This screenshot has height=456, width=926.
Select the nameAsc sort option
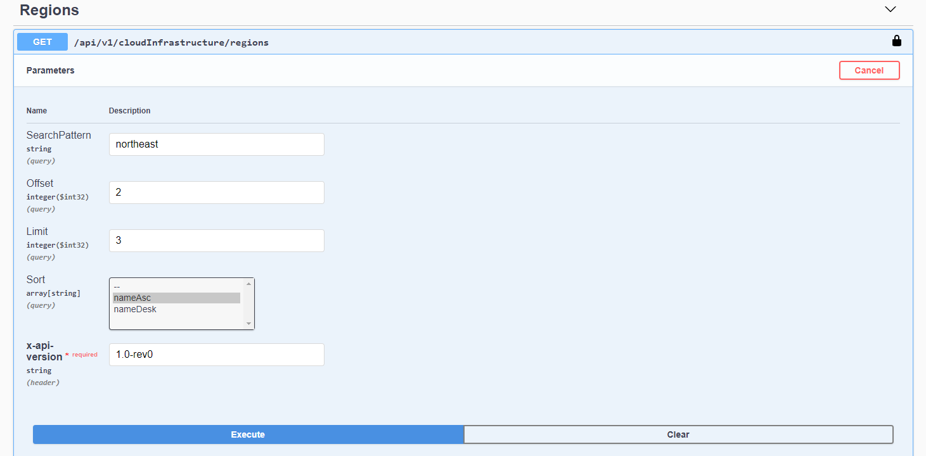click(x=177, y=298)
